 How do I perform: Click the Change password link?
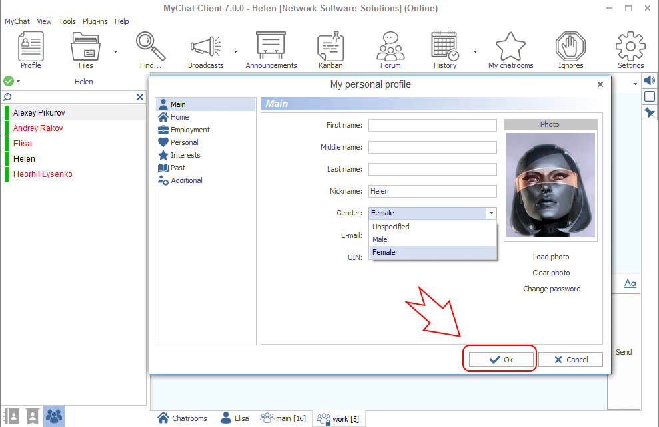coord(552,289)
